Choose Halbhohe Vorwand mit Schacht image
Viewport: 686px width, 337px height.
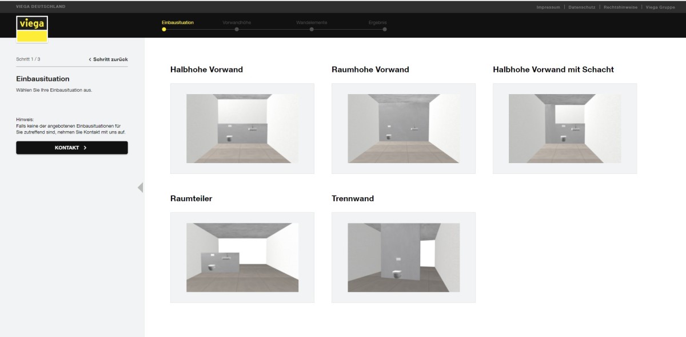pos(565,128)
